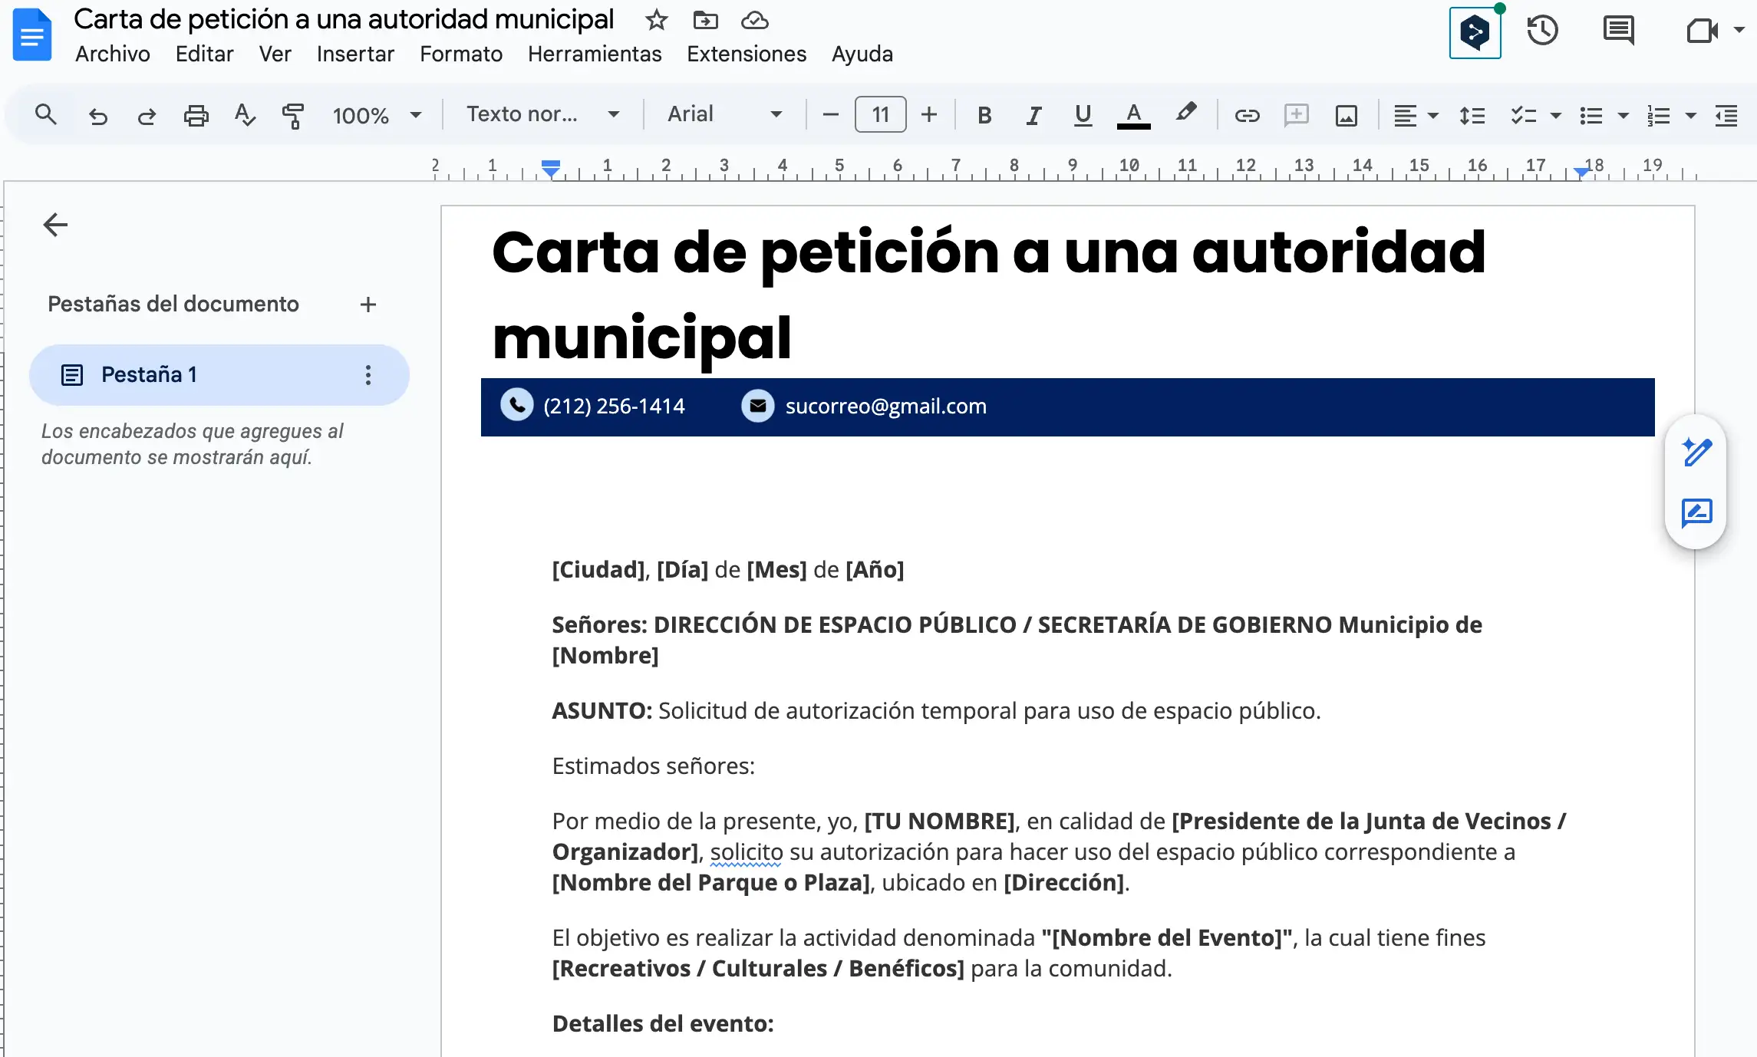Open the text color picker

pyautogui.click(x=1133, y=115)
